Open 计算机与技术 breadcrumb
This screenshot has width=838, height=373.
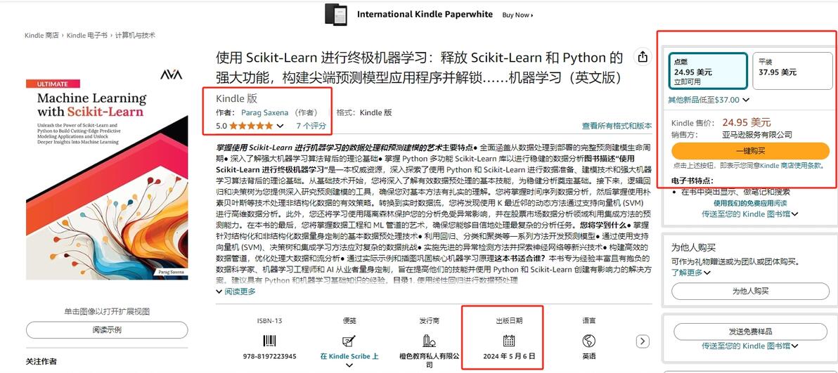click(135, 35)
